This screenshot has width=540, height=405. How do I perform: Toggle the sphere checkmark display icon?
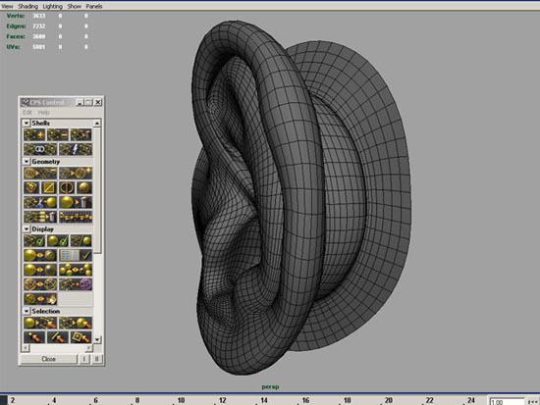[x=58, y=240]
